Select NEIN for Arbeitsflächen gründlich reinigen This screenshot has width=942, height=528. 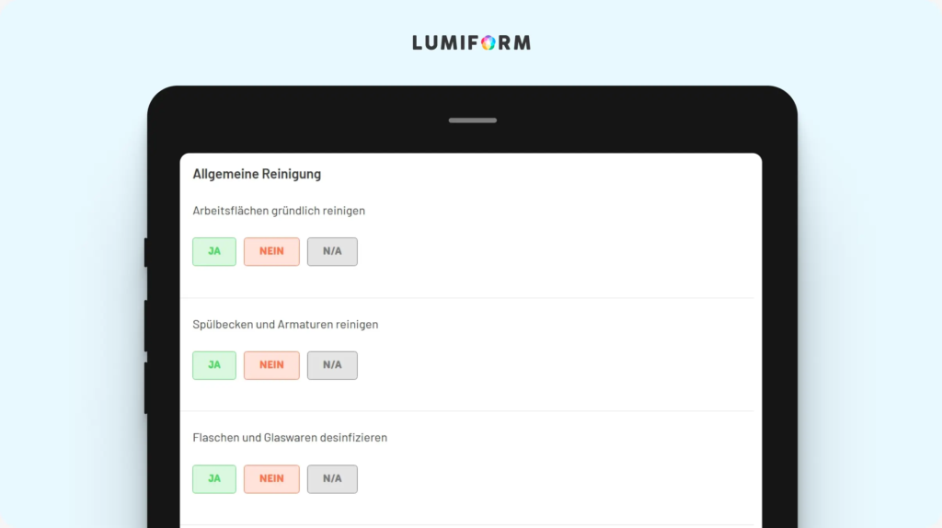click(271, 252)
